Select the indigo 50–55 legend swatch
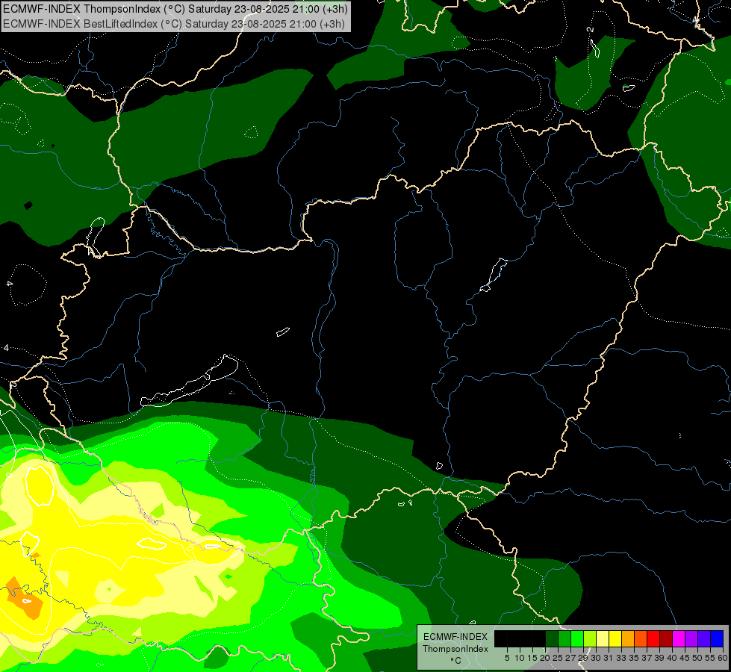 pos(704,638)
